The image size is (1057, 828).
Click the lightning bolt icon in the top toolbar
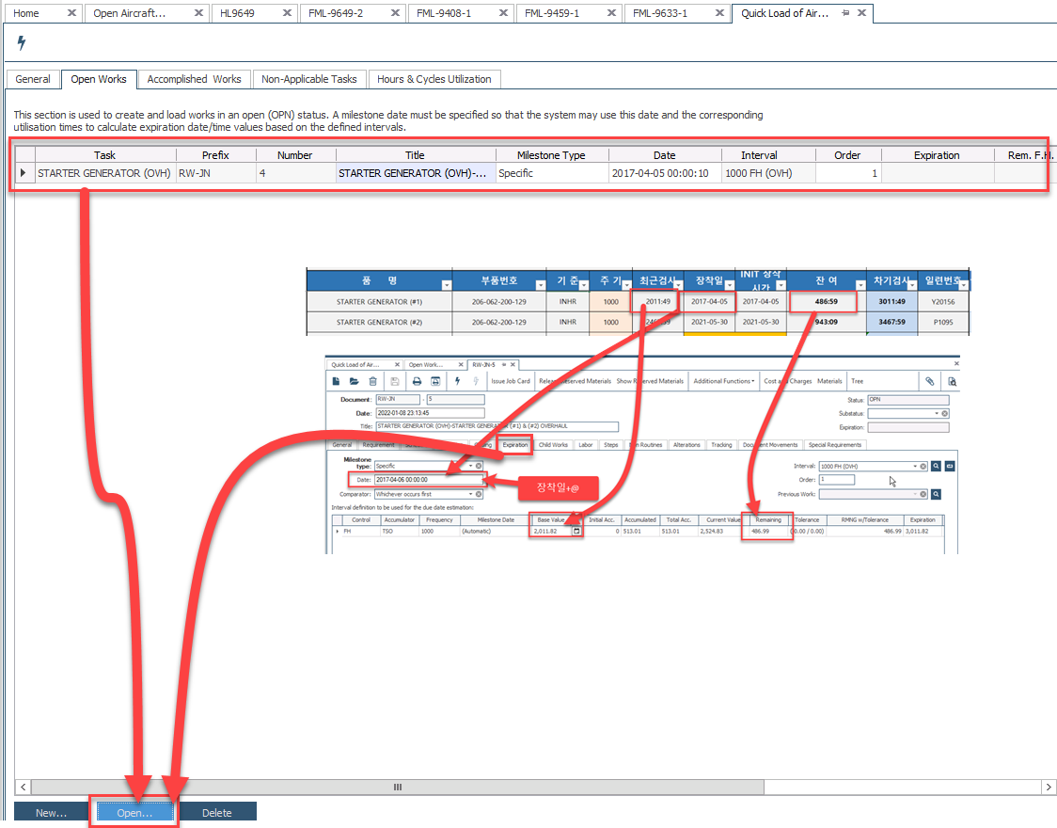pos(22,43)
